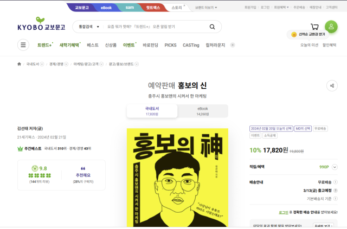Open the CASTing menu item
This screenshot has height=229, width=347.
click(191, 45)
